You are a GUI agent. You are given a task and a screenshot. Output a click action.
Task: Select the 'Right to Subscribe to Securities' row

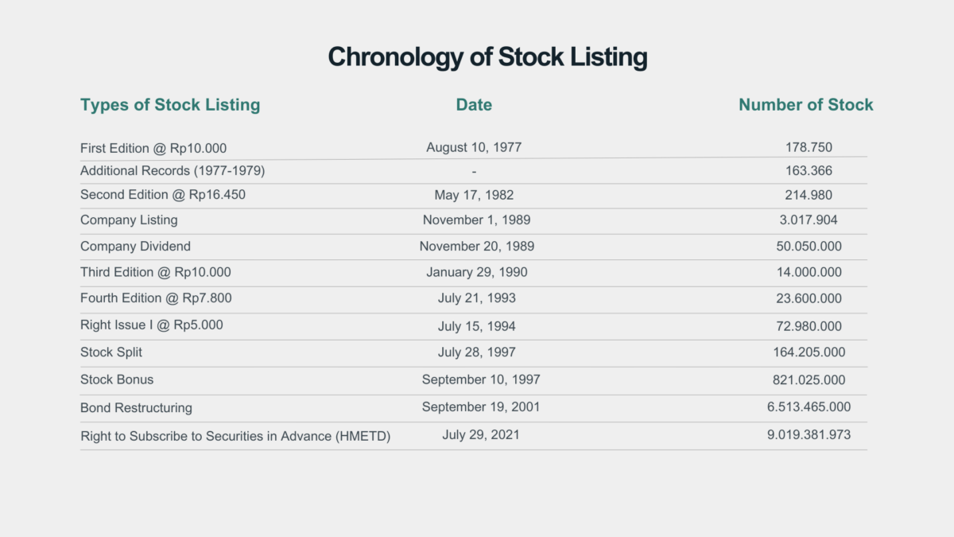point(235,436)
